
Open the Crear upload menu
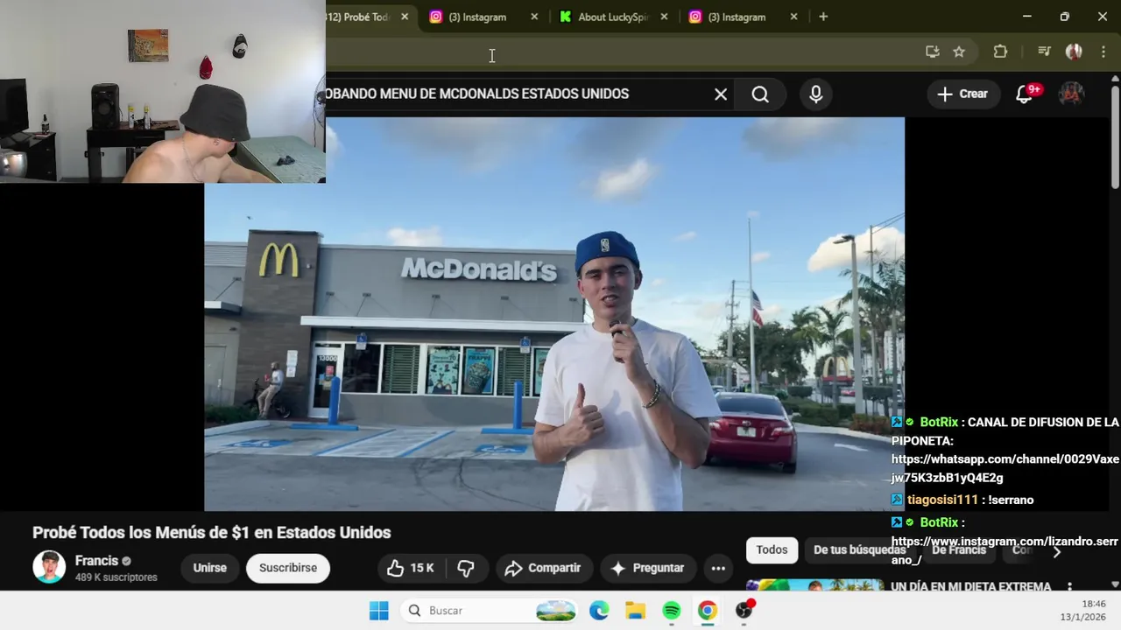click(x=962, y=94)
